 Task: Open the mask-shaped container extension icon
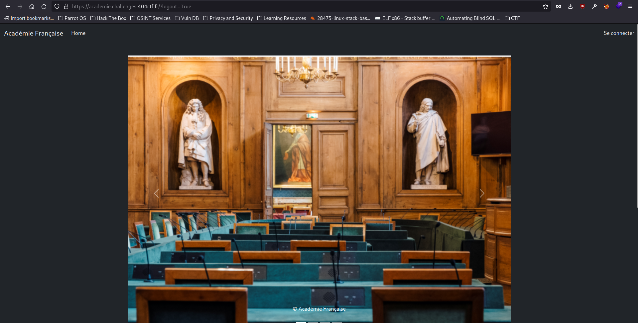[x=559, y=6]
